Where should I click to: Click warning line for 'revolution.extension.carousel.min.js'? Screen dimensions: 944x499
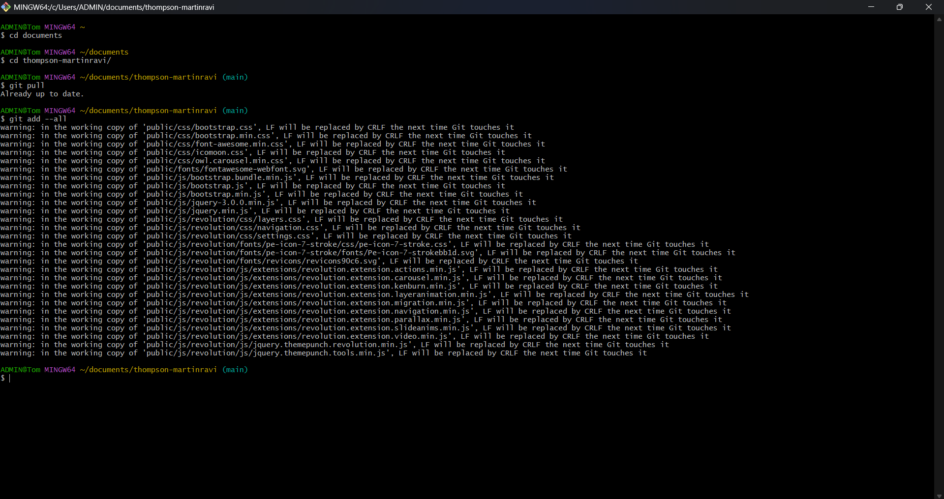[362, 278]
